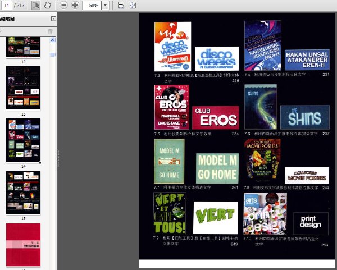Click thumbnail scrollbar up arrow
Viewport: 337px width, 270px height.
(53, 40)
